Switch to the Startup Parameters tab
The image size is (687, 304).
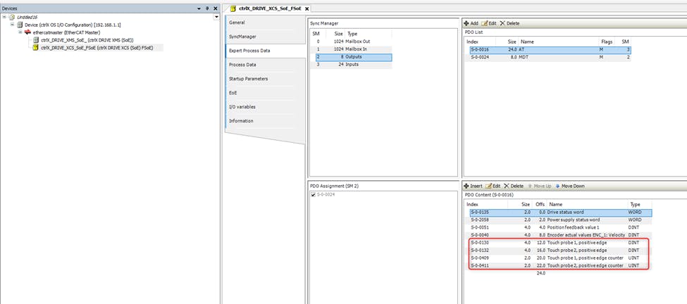[248, 78]
